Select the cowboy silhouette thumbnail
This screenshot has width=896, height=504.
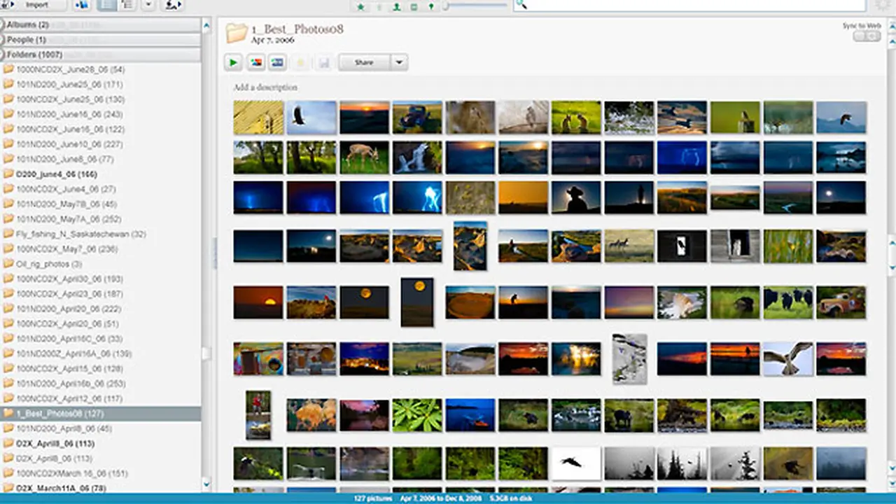pos(576,197)
